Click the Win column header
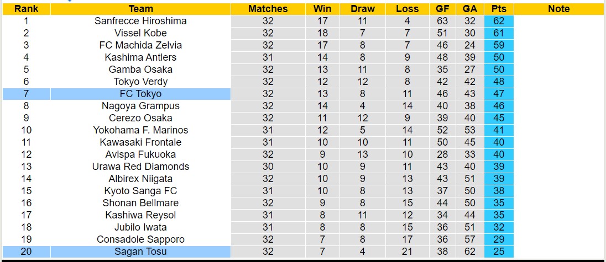 322,9
